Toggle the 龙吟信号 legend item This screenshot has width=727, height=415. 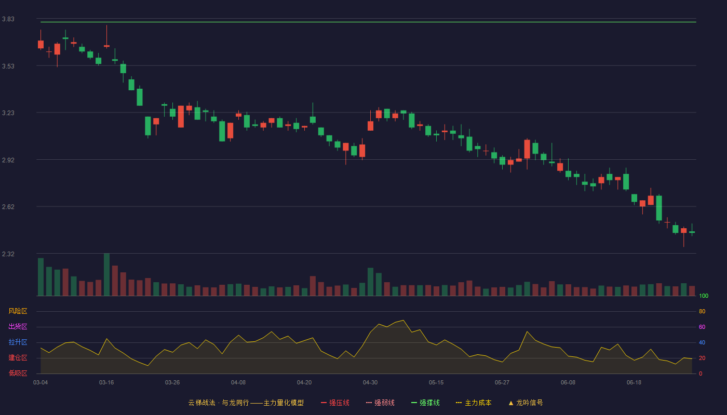coord(526,403)
